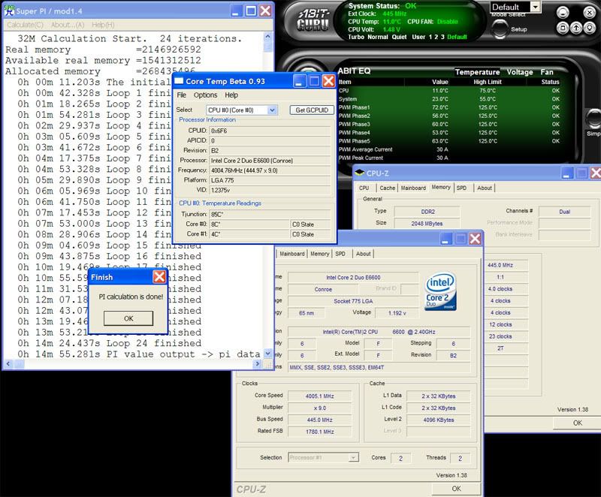The width and height of the screenshot is (601, 497).
Task: Open the Core Temp Help menu
Action: tap(231, 95)
